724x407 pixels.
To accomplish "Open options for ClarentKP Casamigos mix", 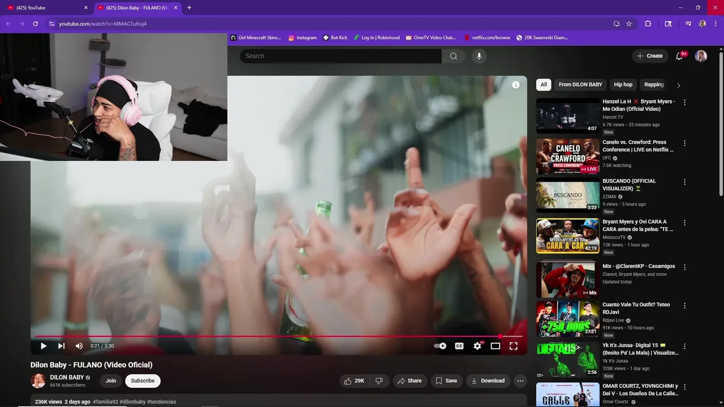I will 684,267.
